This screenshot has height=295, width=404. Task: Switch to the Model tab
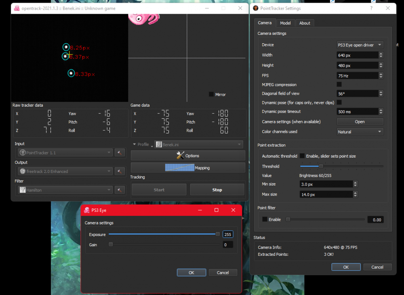pyautogui.click(x=285, y=23)
